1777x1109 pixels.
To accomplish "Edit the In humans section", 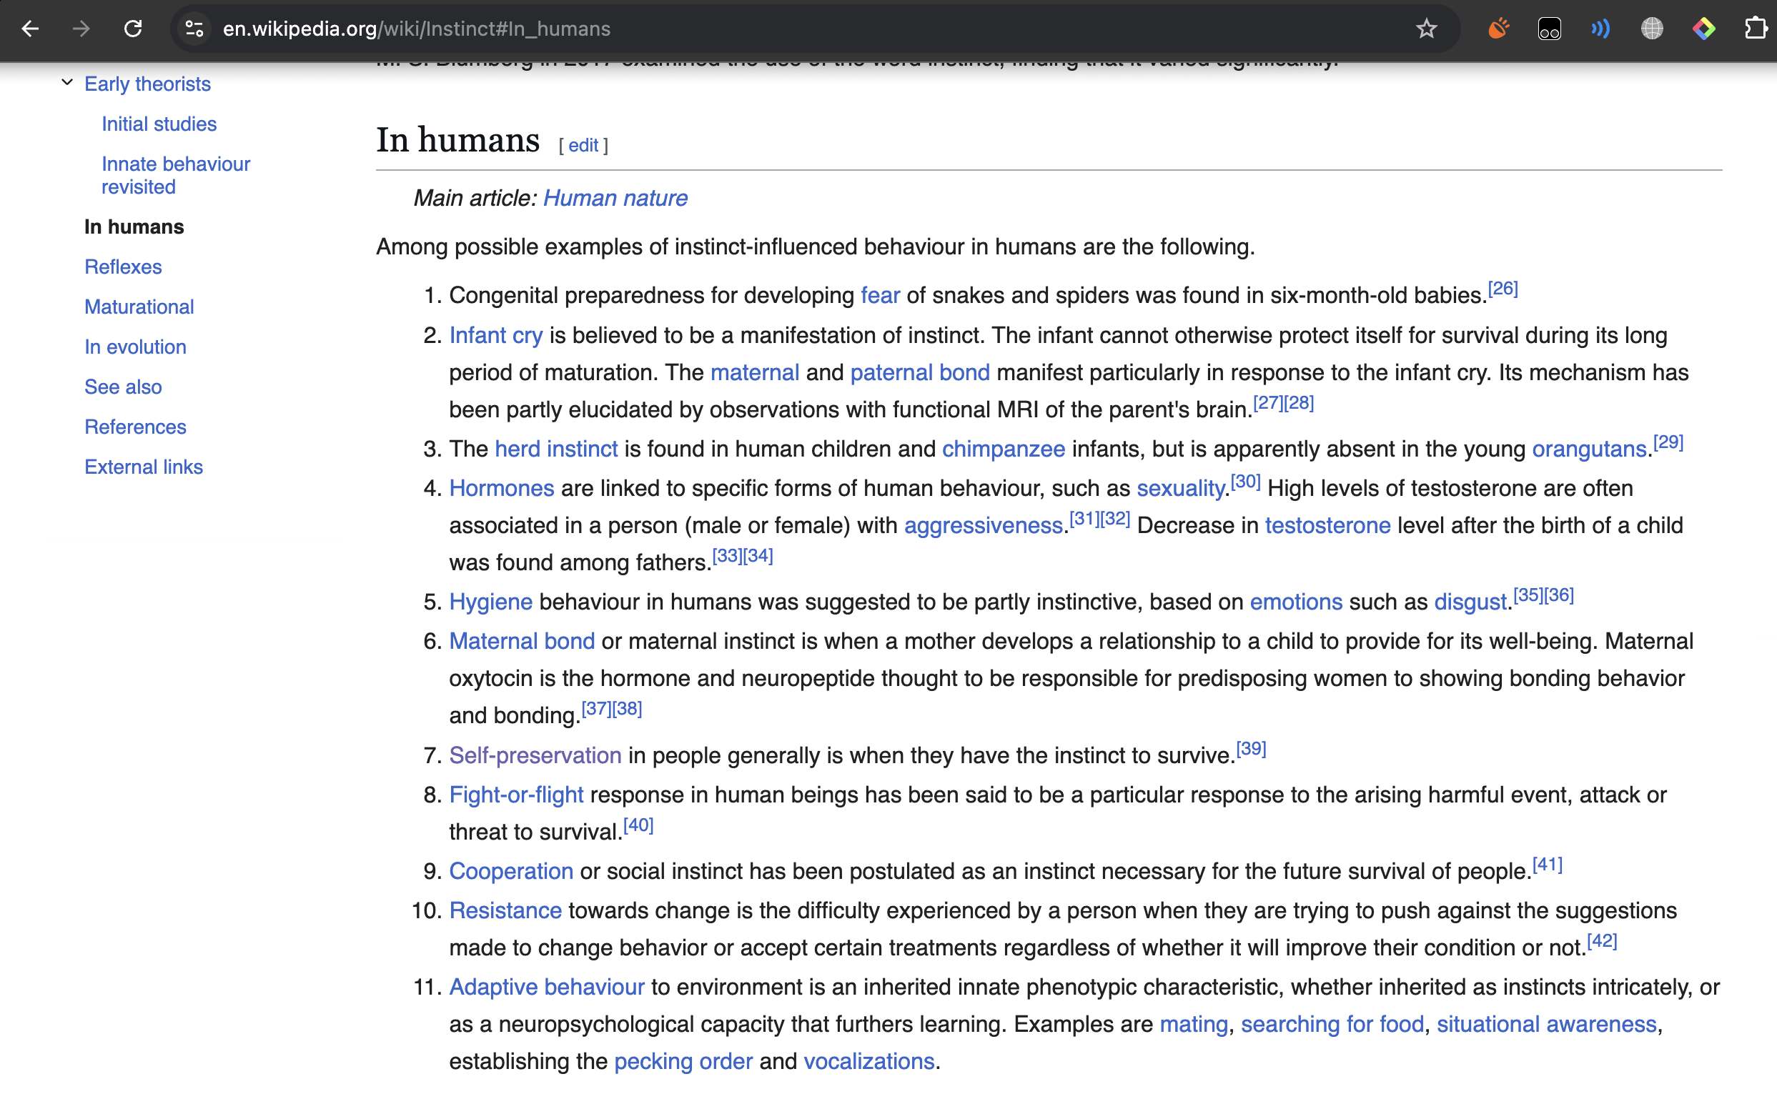I will (583, 145).
